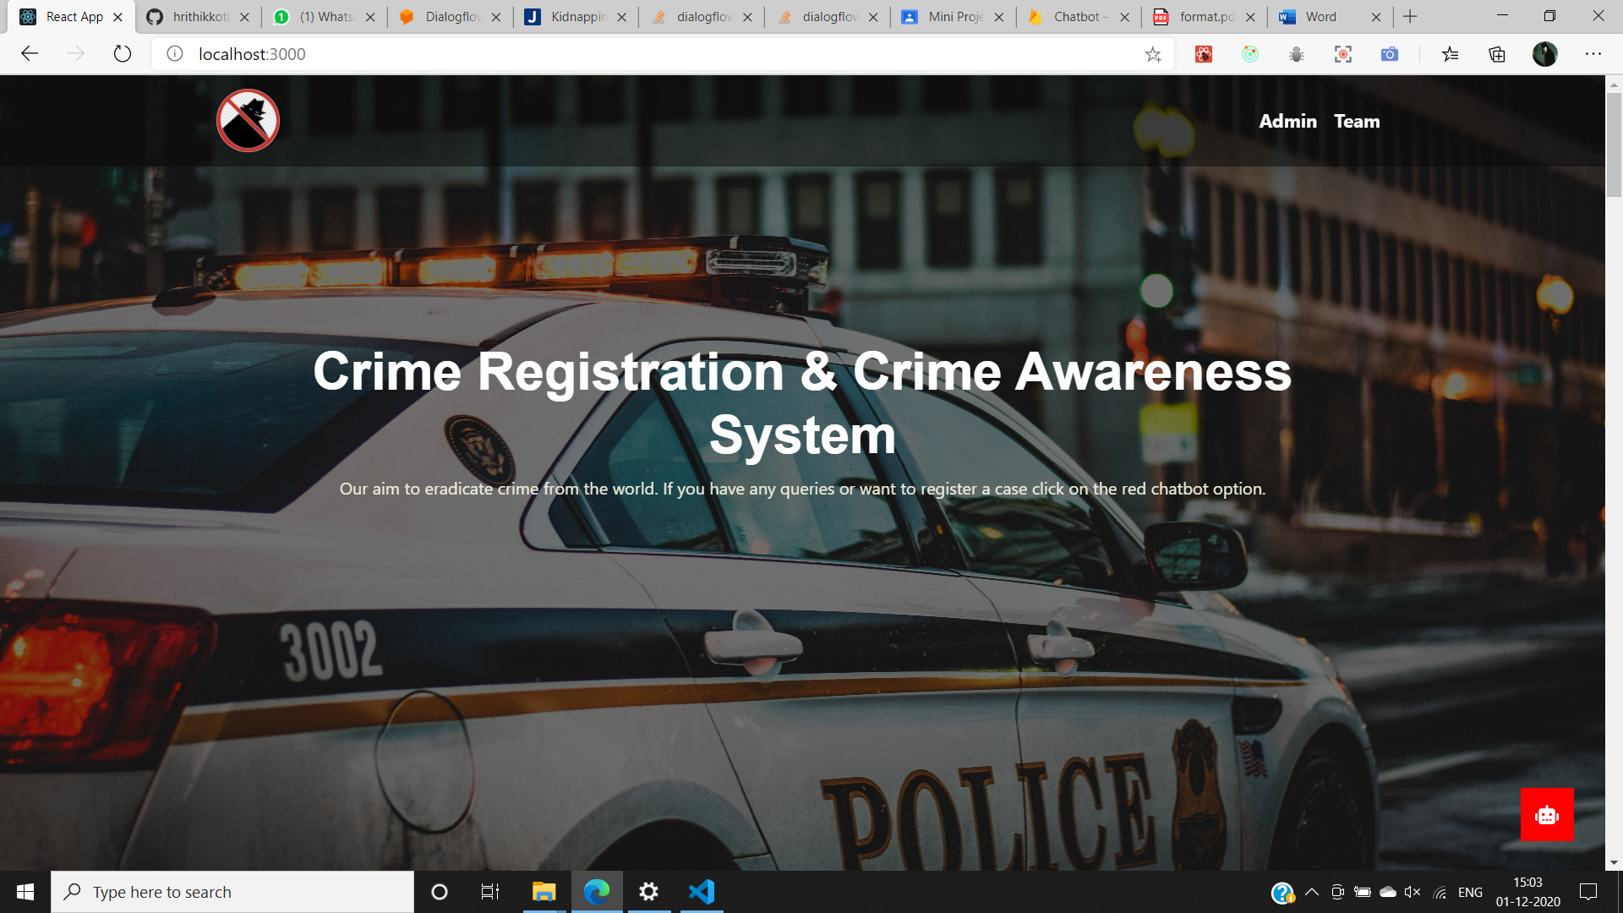
Task: Close the React App tab
Action: 117,17
